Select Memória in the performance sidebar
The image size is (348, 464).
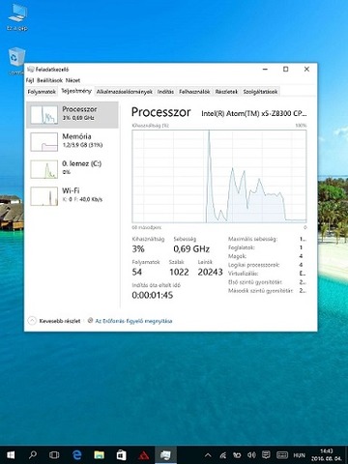(x=72, y=142)
